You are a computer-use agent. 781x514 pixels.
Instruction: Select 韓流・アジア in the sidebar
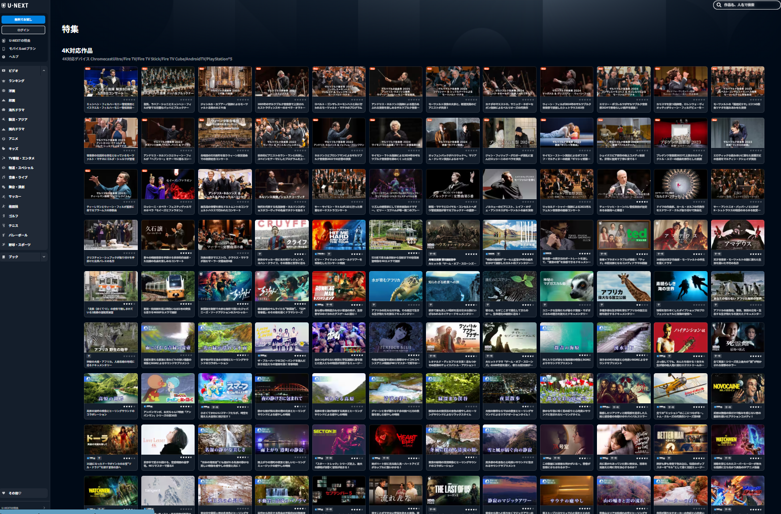pyautogui.click(x=18, y=119)
